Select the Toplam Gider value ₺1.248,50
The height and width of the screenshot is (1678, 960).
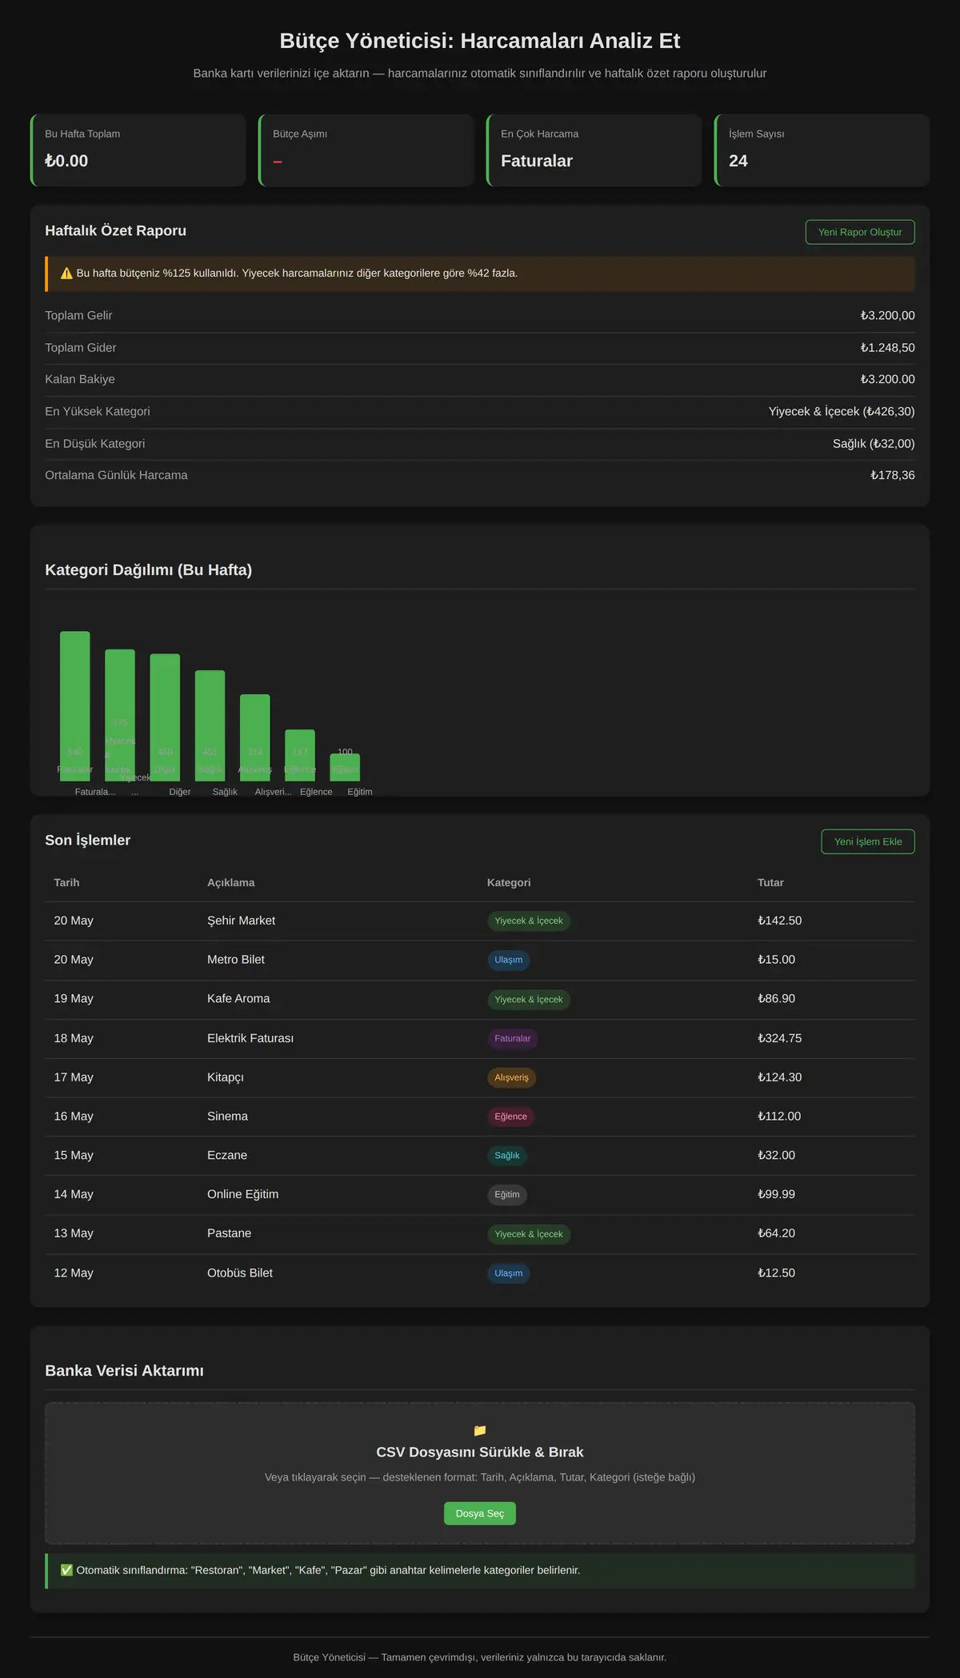pos(888,348)
